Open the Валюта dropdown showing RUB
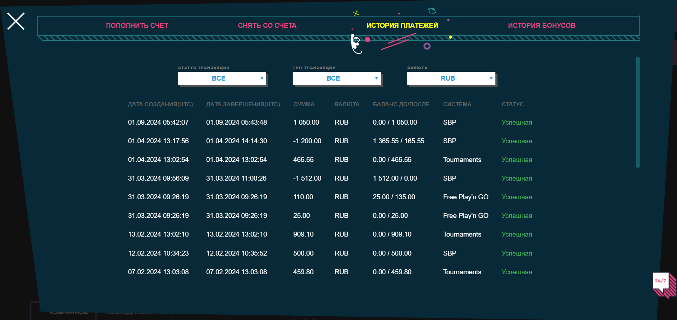The image size is (677, 320). pos(451,78)
